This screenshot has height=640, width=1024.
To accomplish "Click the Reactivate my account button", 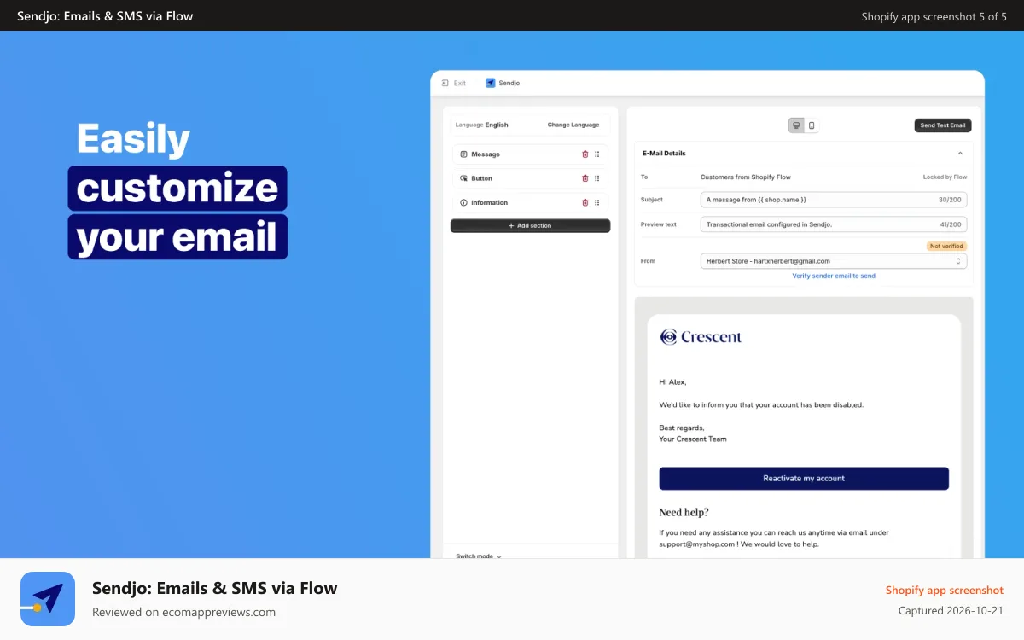I will pyautogui.click(x=804, y=479).
